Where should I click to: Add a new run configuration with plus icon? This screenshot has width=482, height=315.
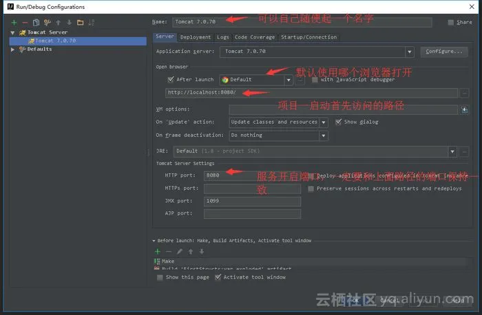(x=14, y=23)
